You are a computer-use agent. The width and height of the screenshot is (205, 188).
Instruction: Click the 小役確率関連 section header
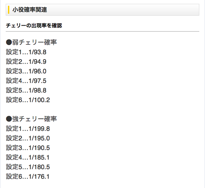click(30, 10)
